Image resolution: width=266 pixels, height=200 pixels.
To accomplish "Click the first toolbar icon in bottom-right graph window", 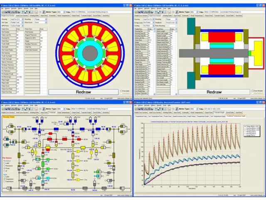I will [x=136, y=110].
